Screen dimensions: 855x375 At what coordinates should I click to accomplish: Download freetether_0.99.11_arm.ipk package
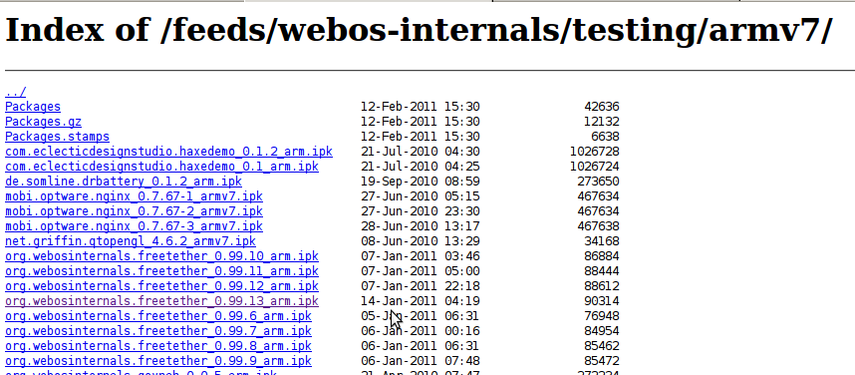click(x=162, y=270)
